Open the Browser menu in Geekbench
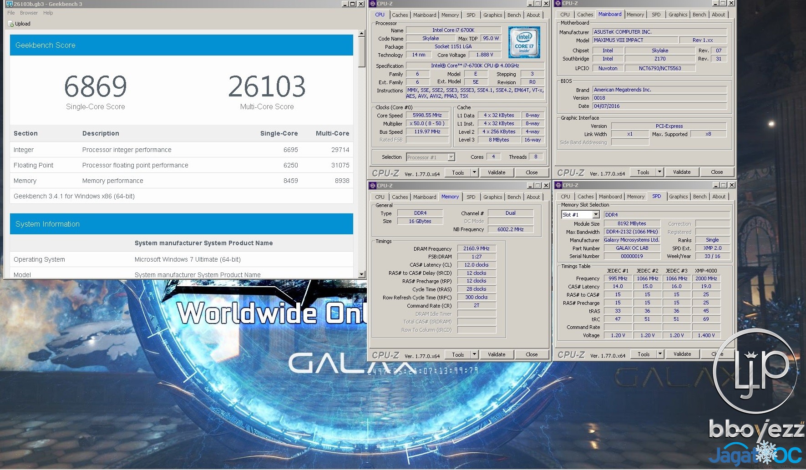The height and width of the screenshot is (470, 806). coord(29,13)
